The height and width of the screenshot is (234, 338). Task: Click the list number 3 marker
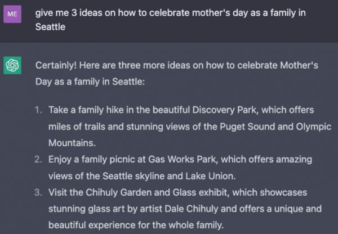pos(38,193)
